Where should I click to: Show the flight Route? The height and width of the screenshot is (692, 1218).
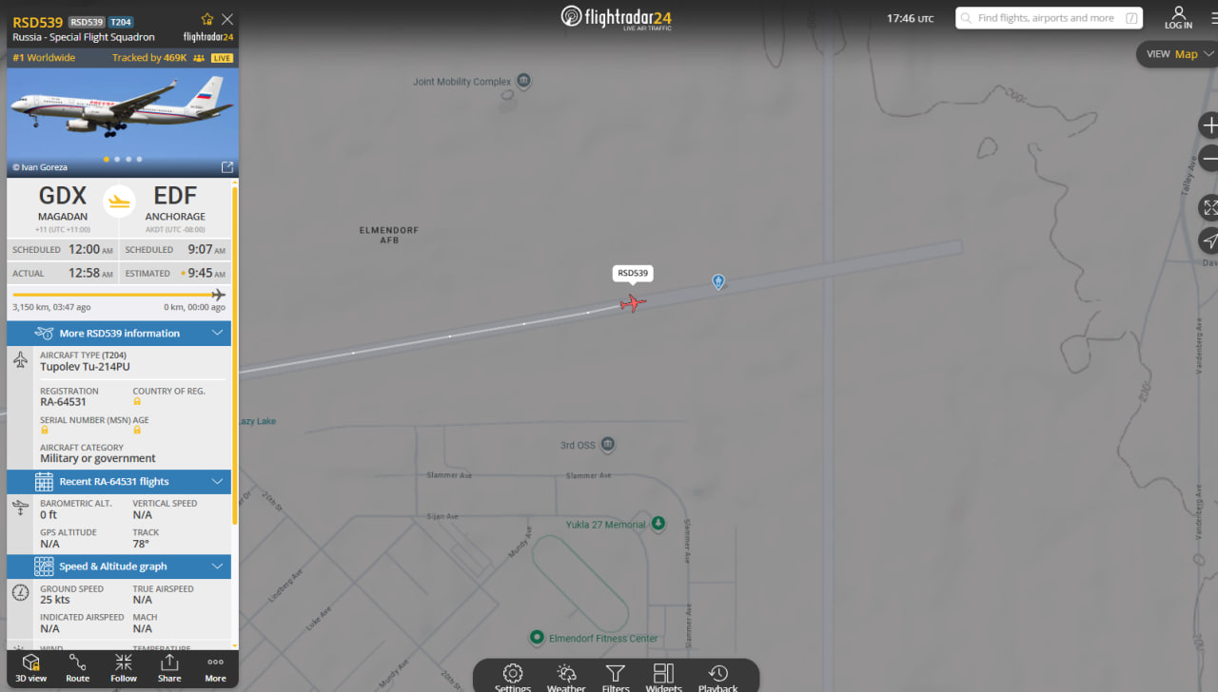77,667
